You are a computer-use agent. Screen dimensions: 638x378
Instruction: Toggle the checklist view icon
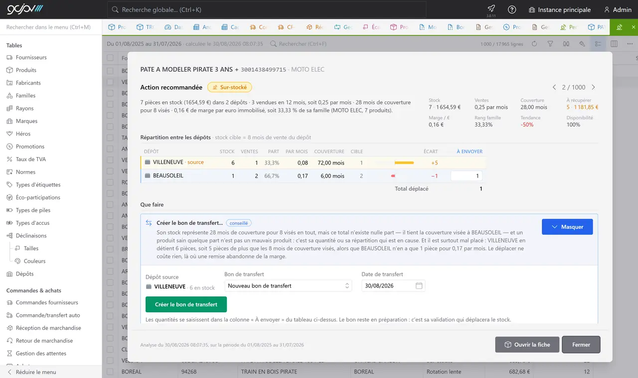click(x=598, y=44)
